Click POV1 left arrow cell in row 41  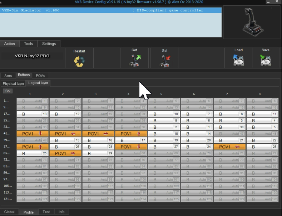[65, 134]
